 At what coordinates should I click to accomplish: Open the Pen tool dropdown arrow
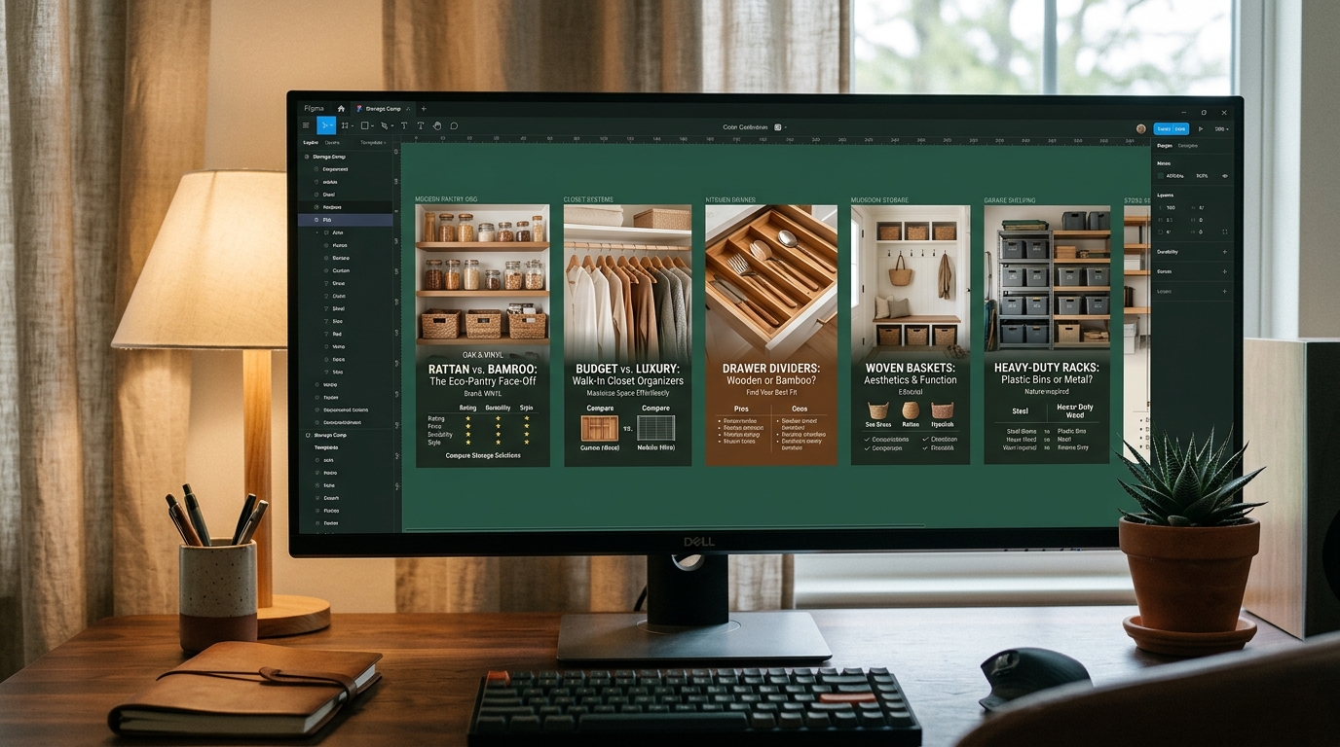tap(392, 125)
